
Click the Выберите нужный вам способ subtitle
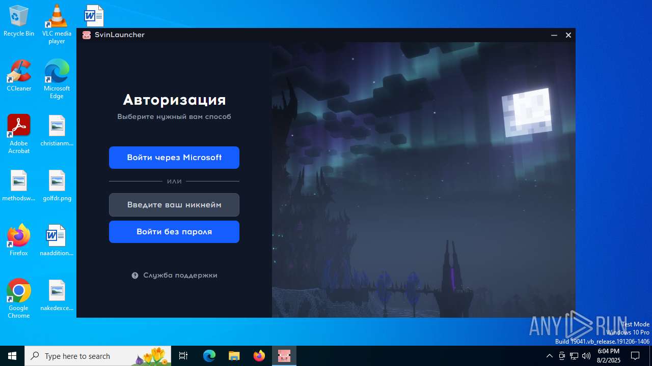[x=174, y=117]
